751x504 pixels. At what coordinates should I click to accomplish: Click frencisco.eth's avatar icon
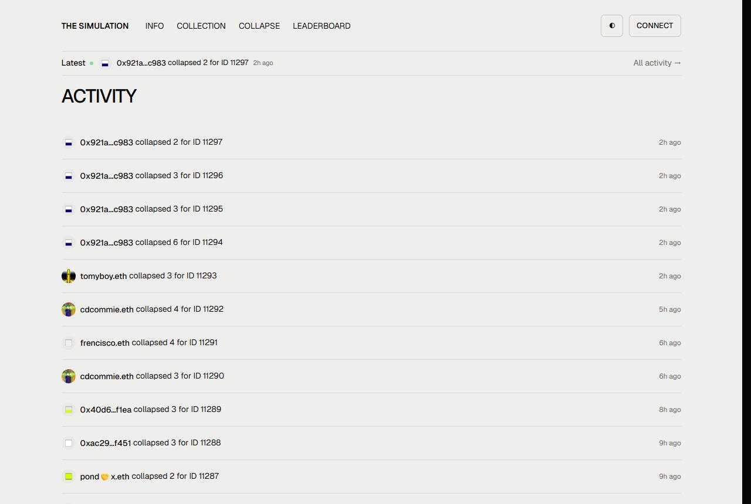click(69, 343)
